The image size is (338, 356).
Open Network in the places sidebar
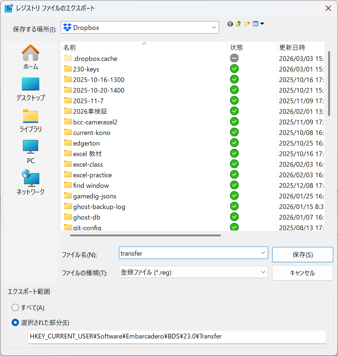pyautogui.click(x=31, y=182)
